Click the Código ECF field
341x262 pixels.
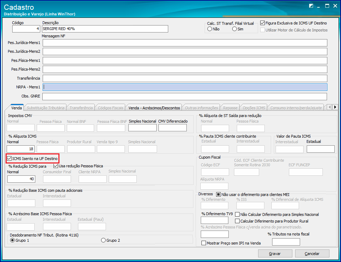click(x=215, y=172)
